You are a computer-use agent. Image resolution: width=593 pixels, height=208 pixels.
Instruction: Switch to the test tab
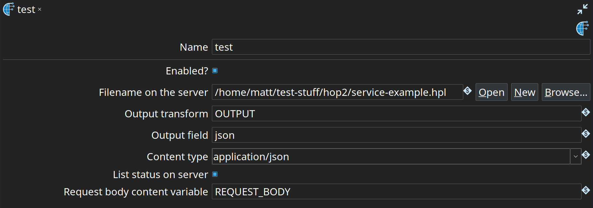(x=26, y=10)
